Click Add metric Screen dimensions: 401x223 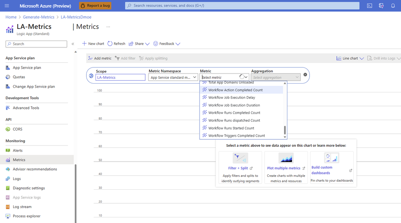[x=100, y=58]
